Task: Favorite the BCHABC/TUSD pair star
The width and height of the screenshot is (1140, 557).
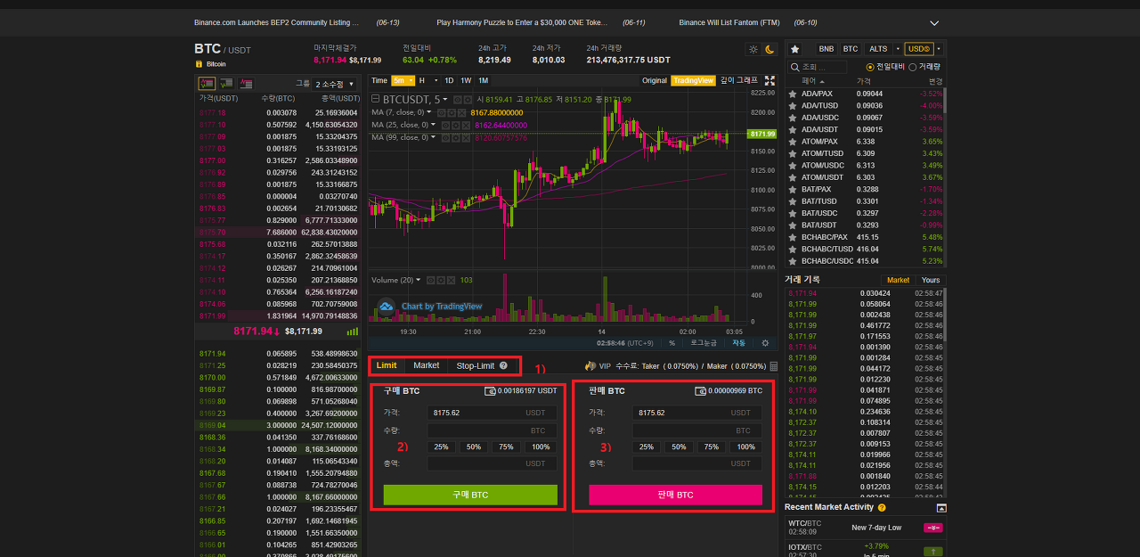Action: 793,249
